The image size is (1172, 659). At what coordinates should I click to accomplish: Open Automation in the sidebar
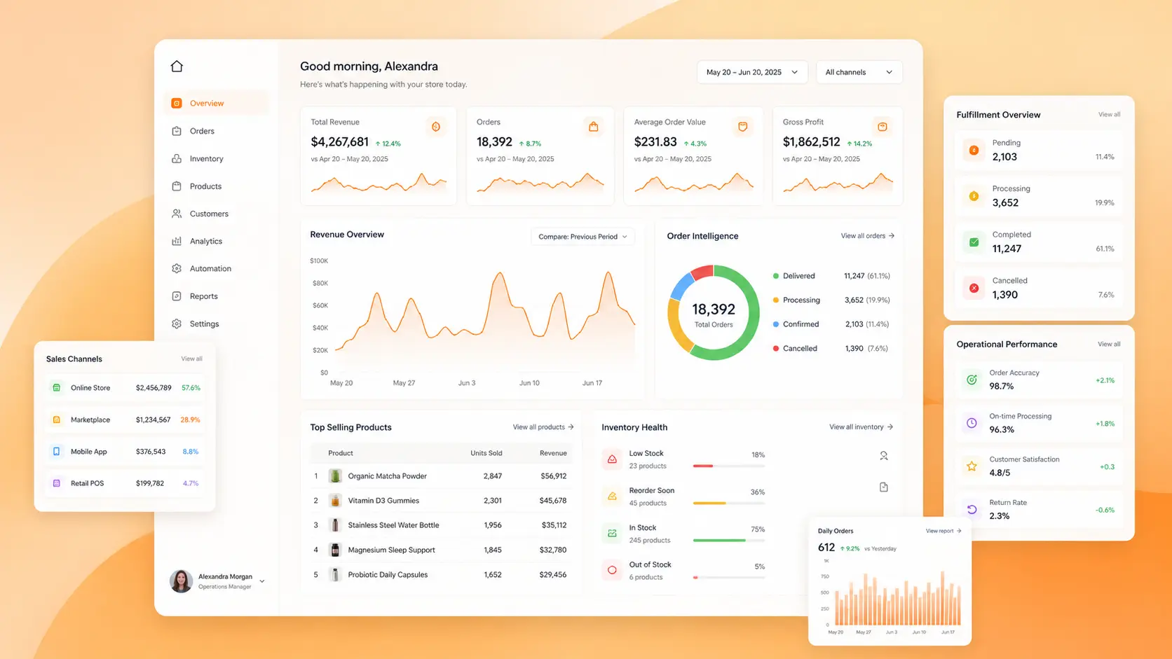[217, 268]
